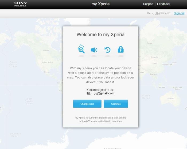
Task: Click the gmail address in top bar
Action: pyautogui.click(x=161, y=13)
